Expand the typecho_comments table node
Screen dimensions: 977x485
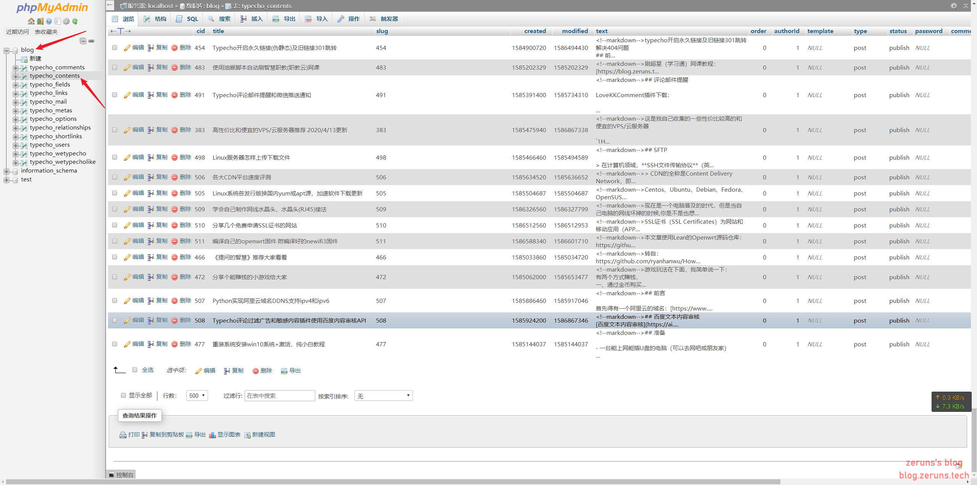tap(15, 68)
